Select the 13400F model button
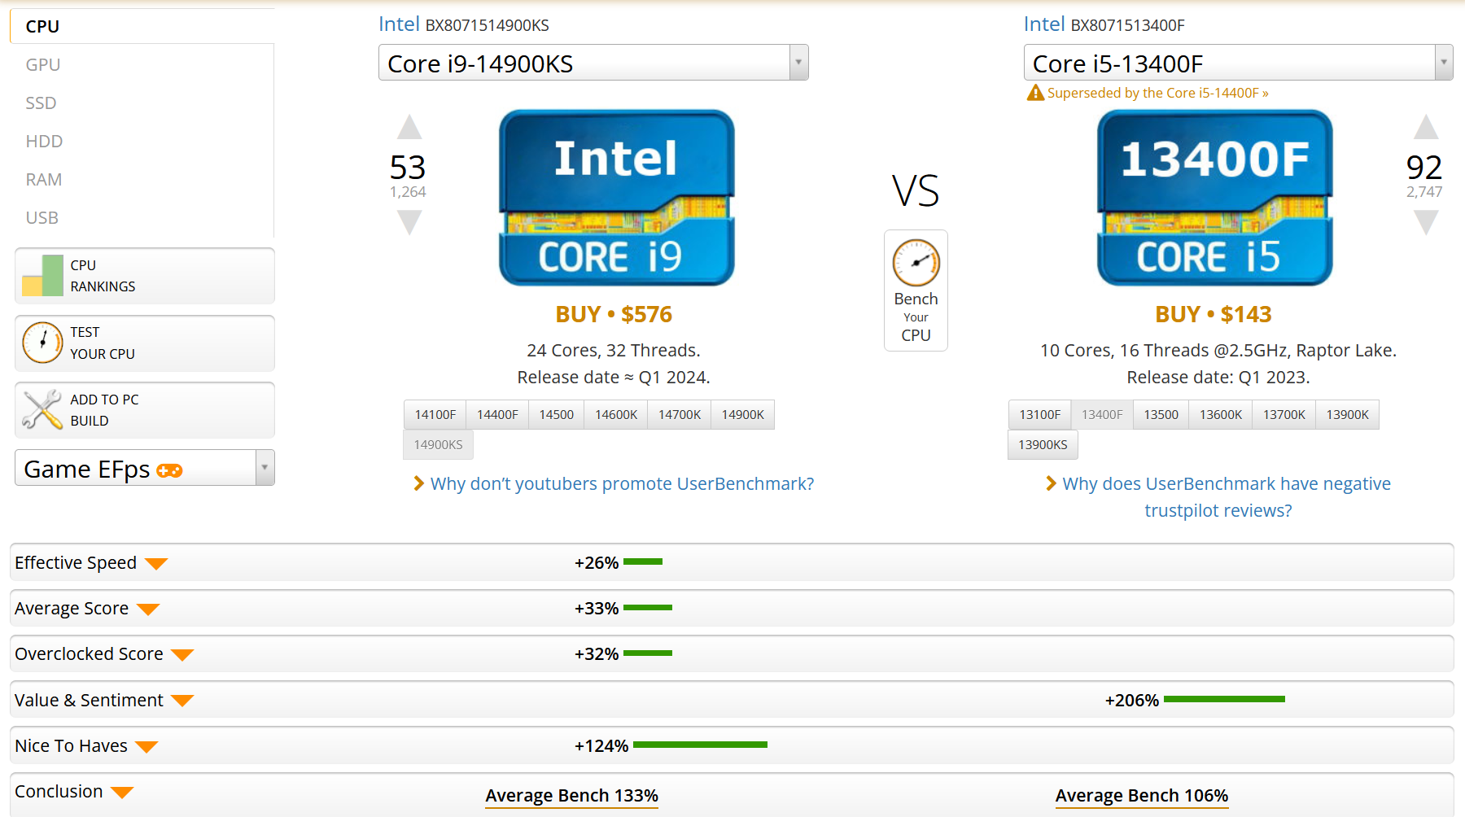 [1102, 414]
